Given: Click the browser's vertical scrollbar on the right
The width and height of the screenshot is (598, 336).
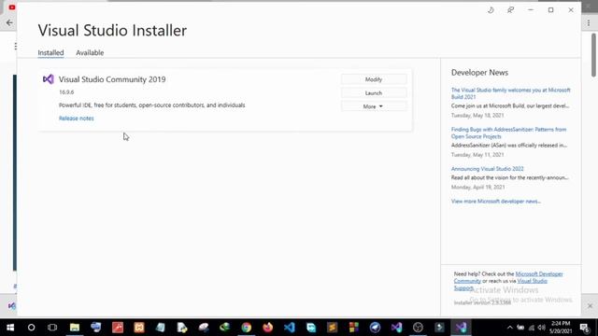Looking at the screenshot, I should click(593, 55).
